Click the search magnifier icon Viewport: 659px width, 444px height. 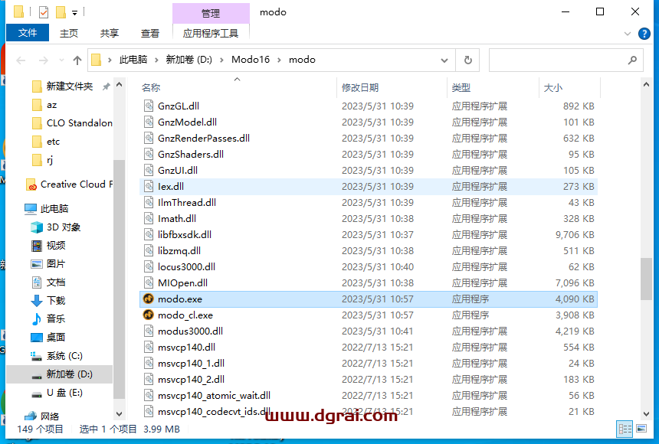click(x=632, y=60)
